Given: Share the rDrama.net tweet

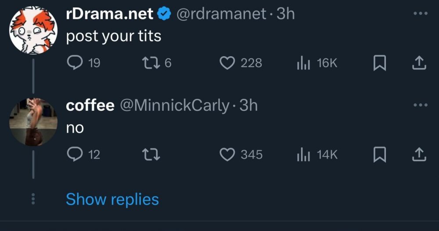Looking at the screenshot, I should [419, 64].
